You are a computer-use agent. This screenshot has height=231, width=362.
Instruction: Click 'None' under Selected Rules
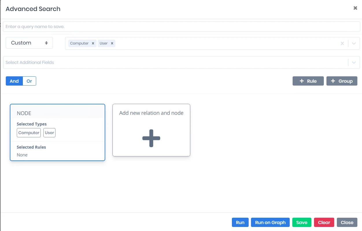[x=22, y=155]
